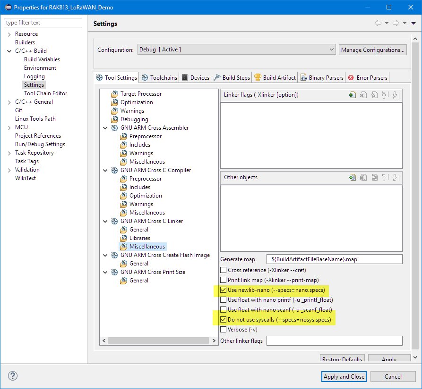Enable Cross reference (-Xlinker --cref) checkbox
422x389 pixels.
tap(224, 270)
